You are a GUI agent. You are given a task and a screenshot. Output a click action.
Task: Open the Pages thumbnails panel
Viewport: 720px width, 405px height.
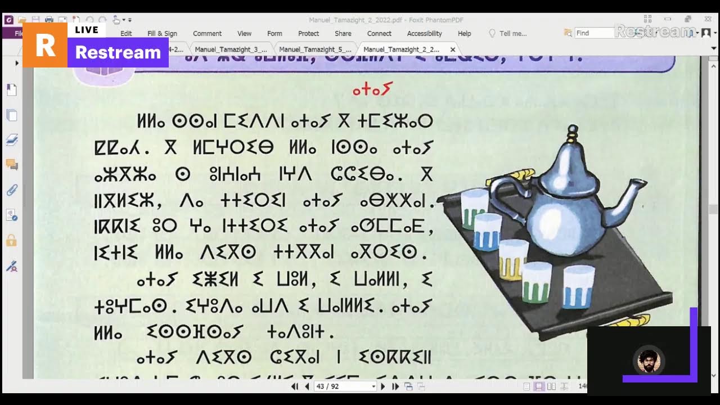(11, 115)
